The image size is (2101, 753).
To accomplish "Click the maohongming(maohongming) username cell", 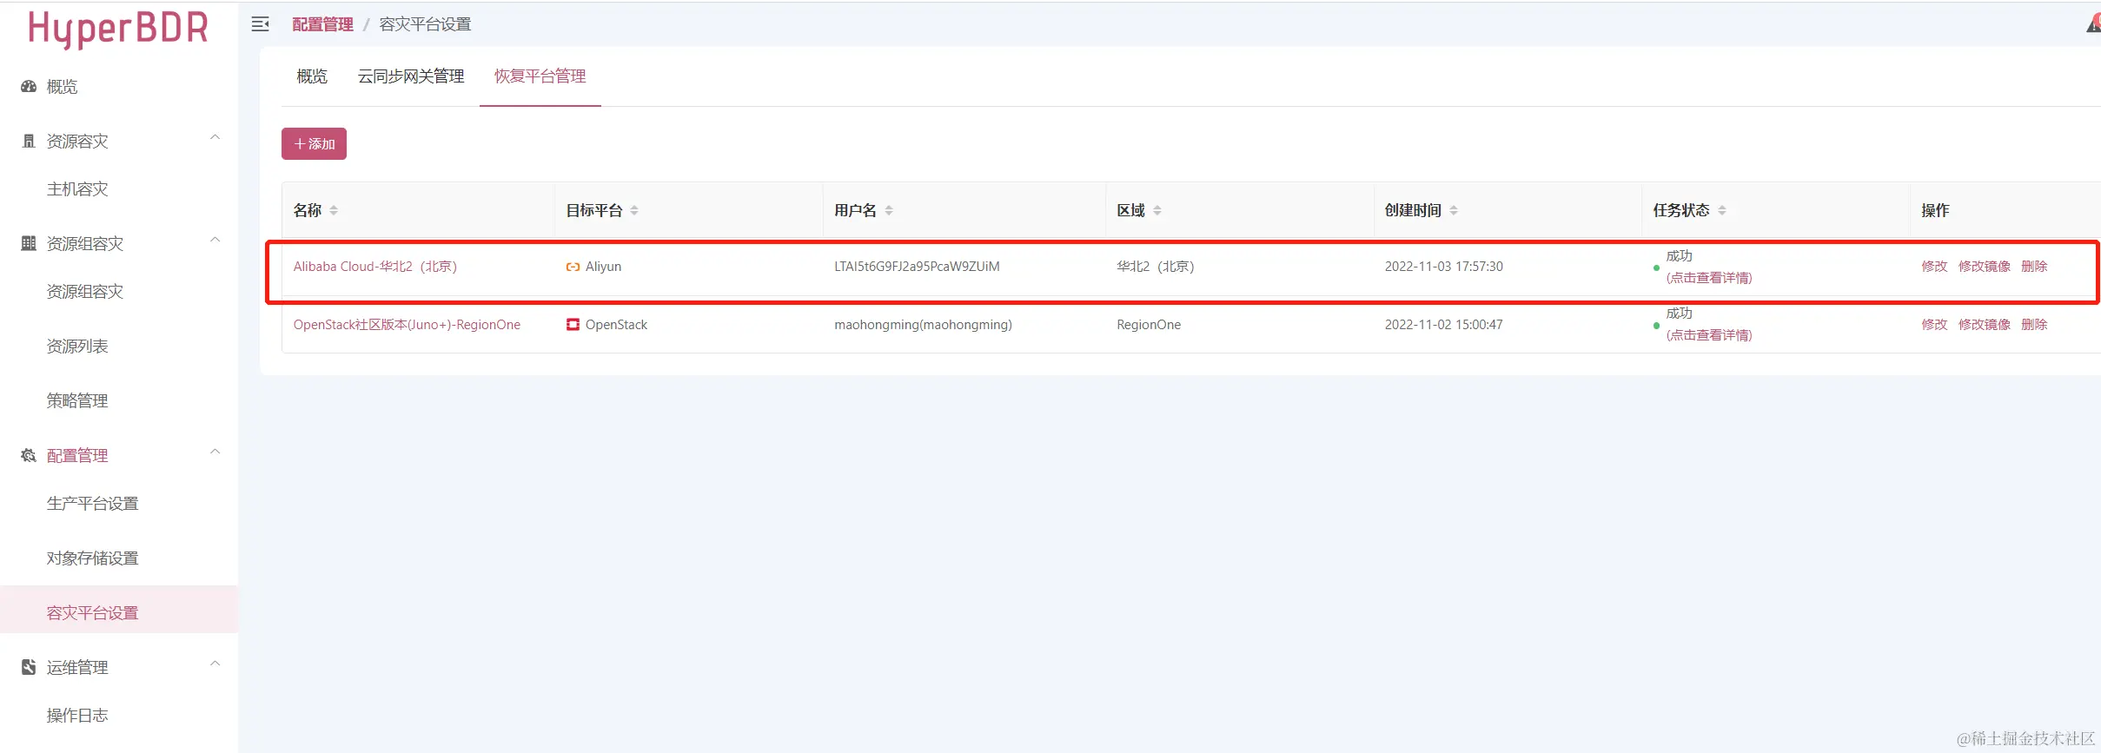I will point(923,324).
